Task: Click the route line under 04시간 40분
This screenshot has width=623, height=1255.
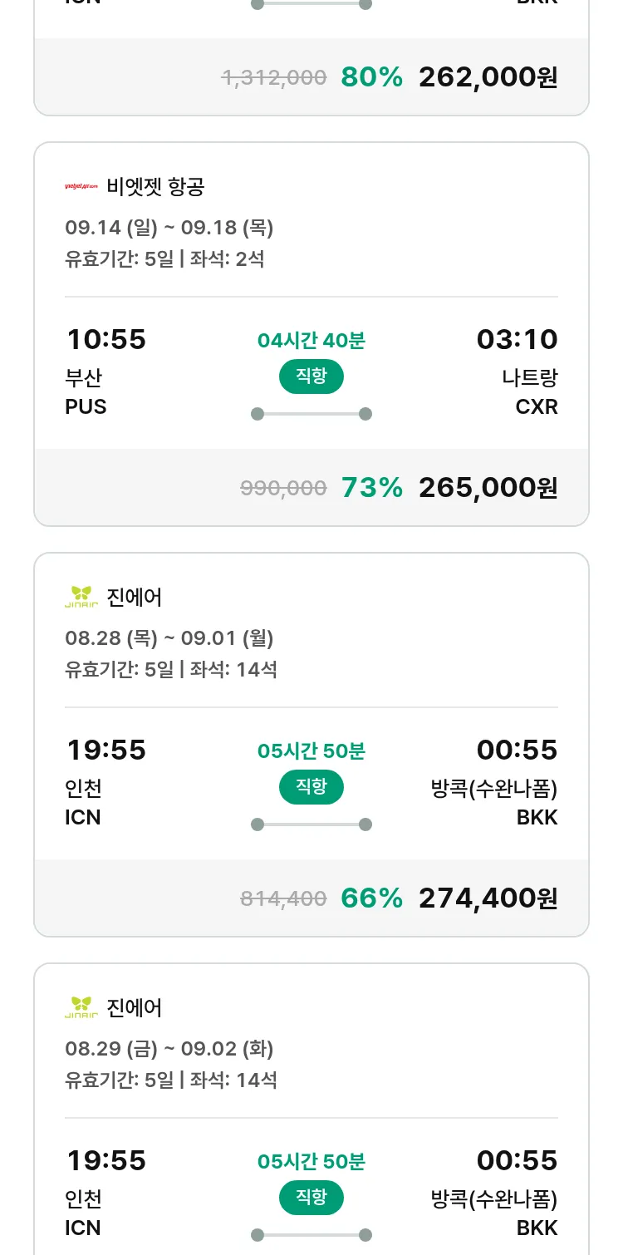Action: [311, 414]
